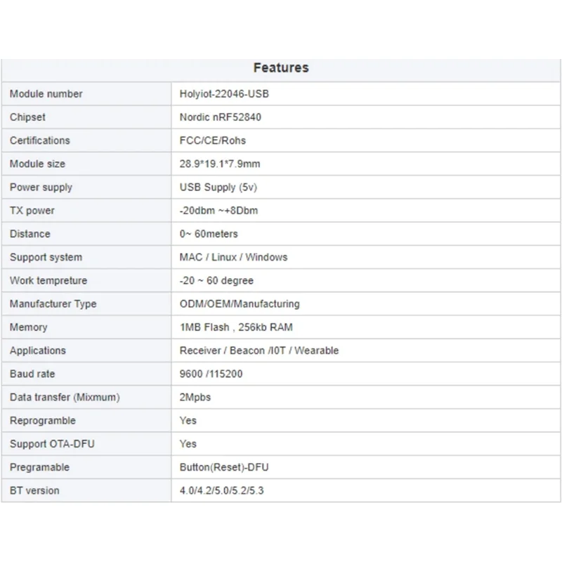The height and width of the screenshot is (562, 562).
Task: Click the Nordic nRF52840 chipset value
Action: click(221, 117)
